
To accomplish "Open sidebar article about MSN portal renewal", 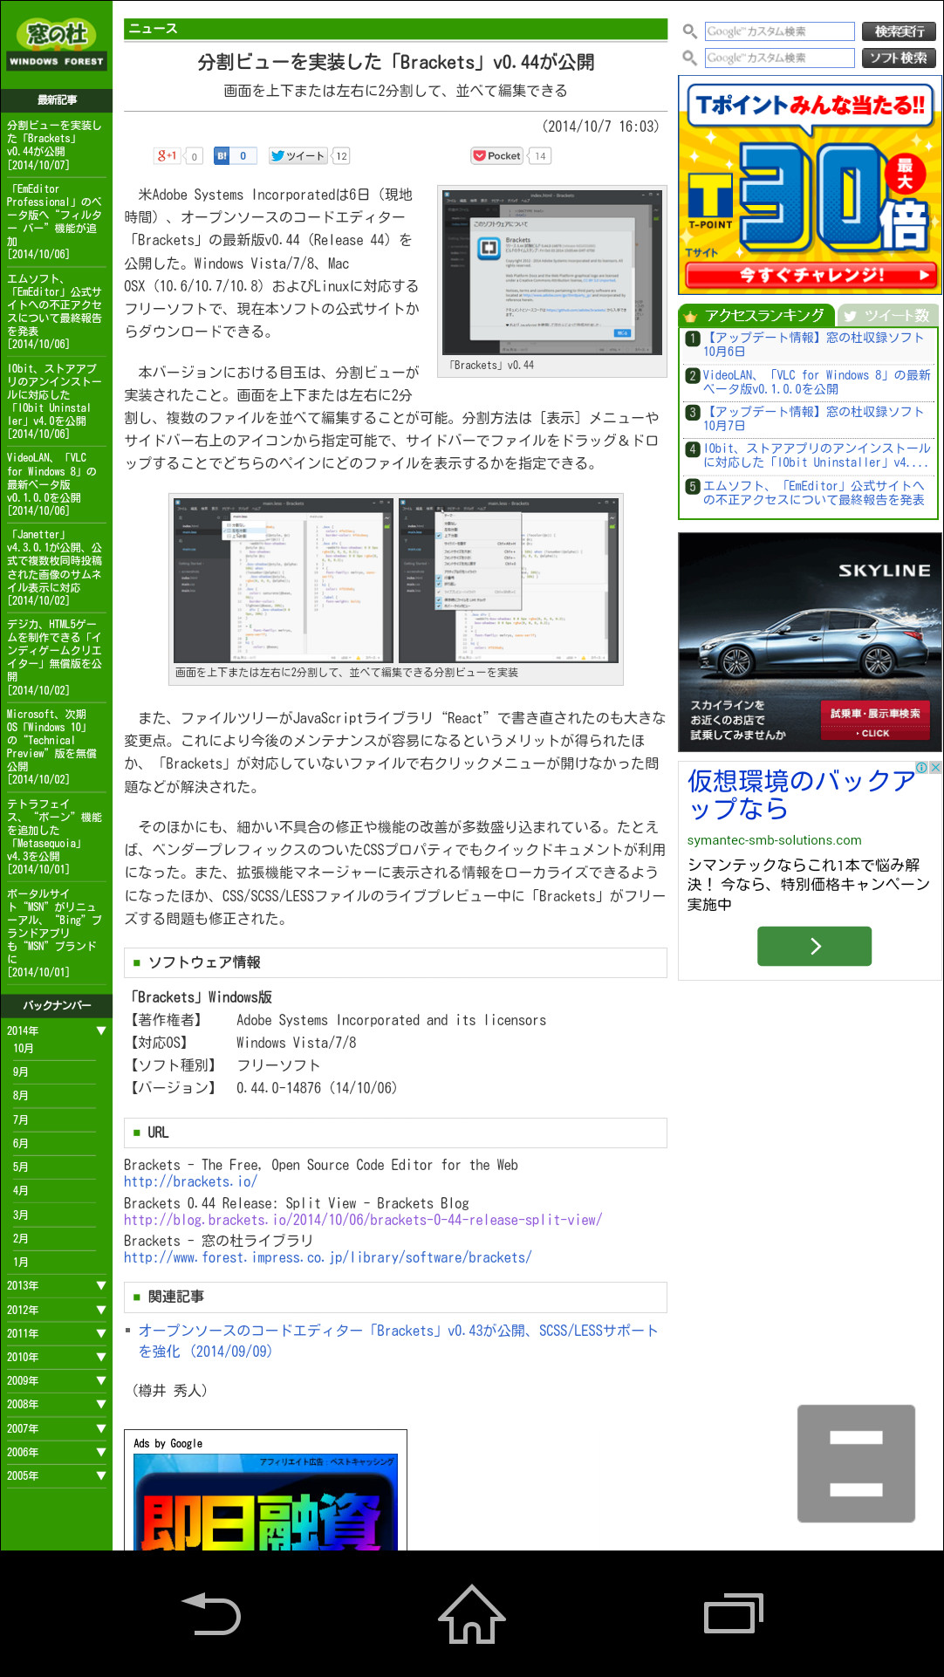I will pos(54,933).
